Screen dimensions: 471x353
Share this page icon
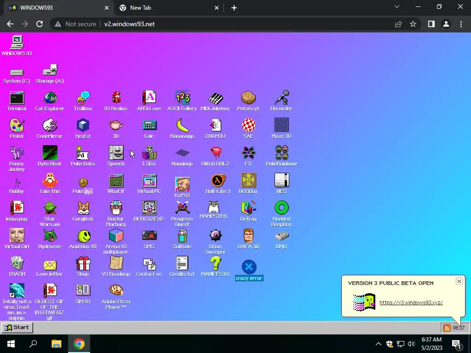click(x=398, y=24)
